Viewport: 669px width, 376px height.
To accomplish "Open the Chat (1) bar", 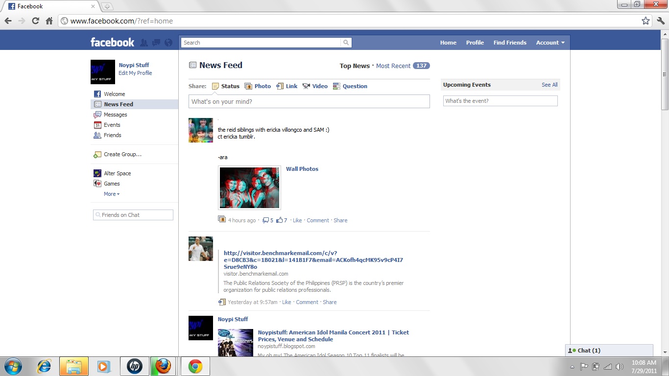I will (x=609, y=351).
